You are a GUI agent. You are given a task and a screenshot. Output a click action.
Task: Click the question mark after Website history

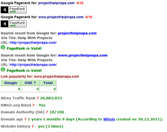33,127
